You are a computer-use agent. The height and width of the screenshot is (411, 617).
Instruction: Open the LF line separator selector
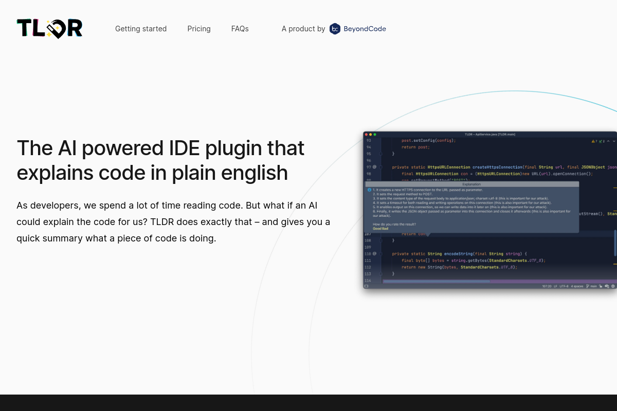pos(555,286)
